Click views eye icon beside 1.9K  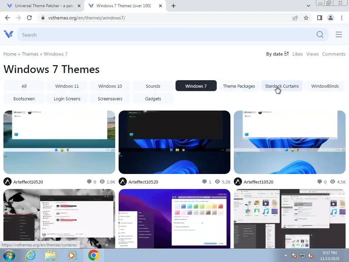(x=102, y=181)
